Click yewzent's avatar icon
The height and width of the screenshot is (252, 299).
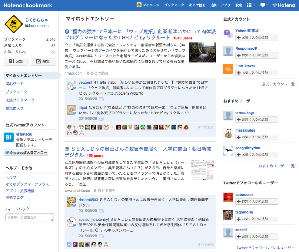coord(71,85)
